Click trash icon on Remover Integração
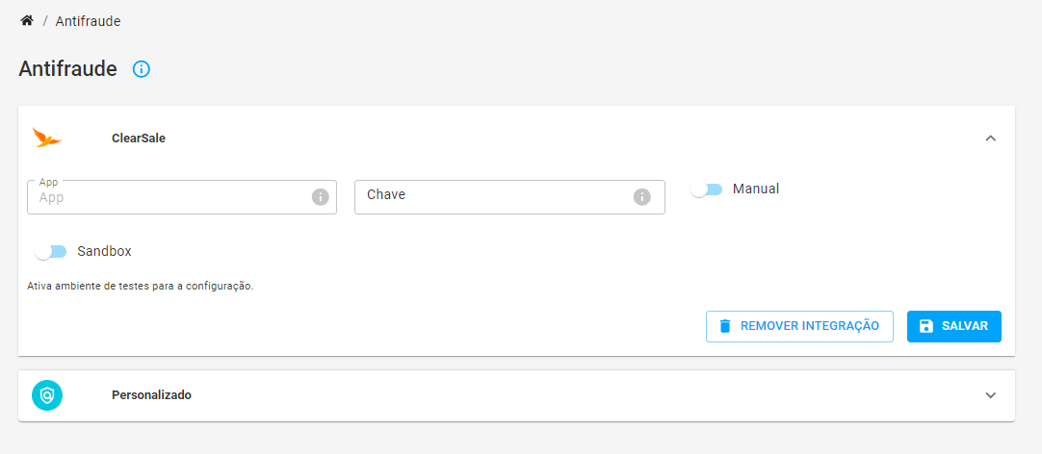 725,326
